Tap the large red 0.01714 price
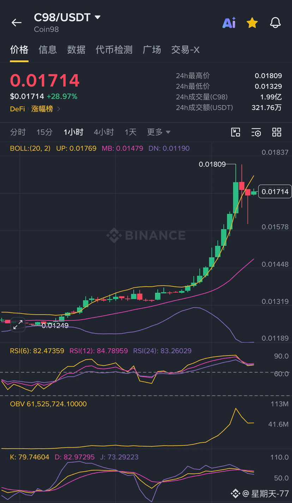The width and height of the screenshot is (292, 503). [x=45, y=80]
